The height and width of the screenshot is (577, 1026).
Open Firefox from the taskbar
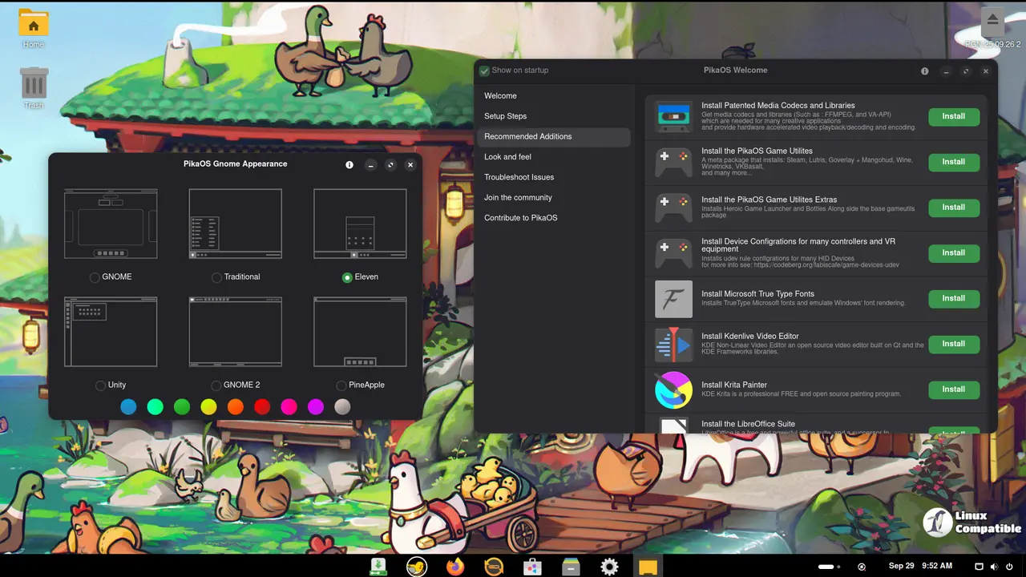tap(455, 567)
